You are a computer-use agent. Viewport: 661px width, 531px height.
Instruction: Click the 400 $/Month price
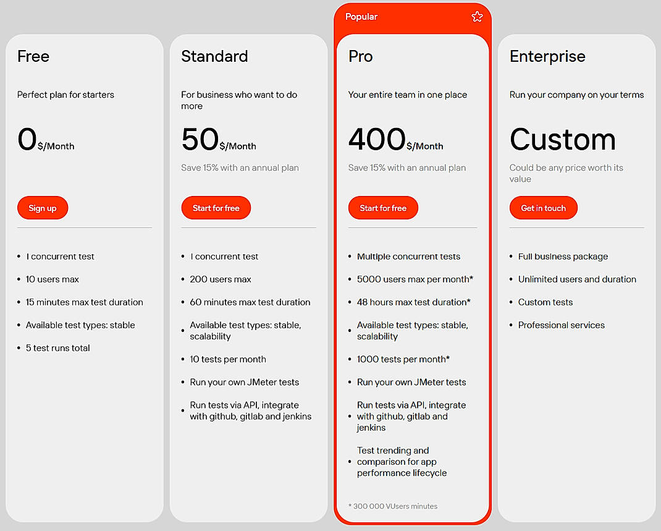point(396,140)
